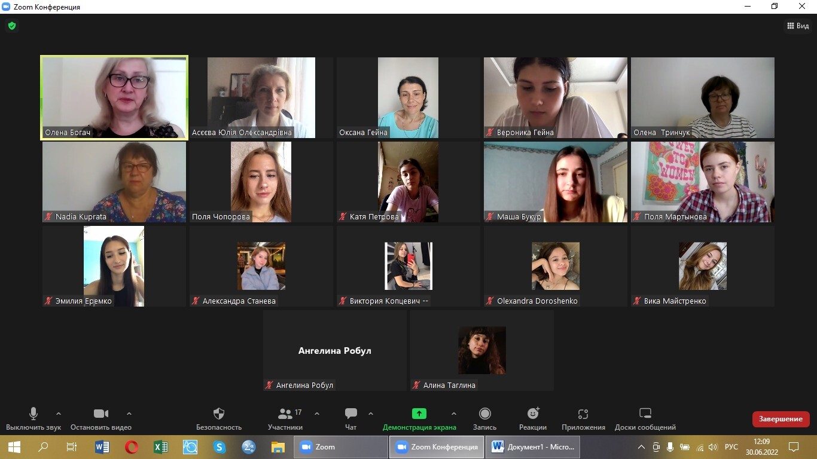
Task: Open the Вид view menu
Action: pos(798,26)
